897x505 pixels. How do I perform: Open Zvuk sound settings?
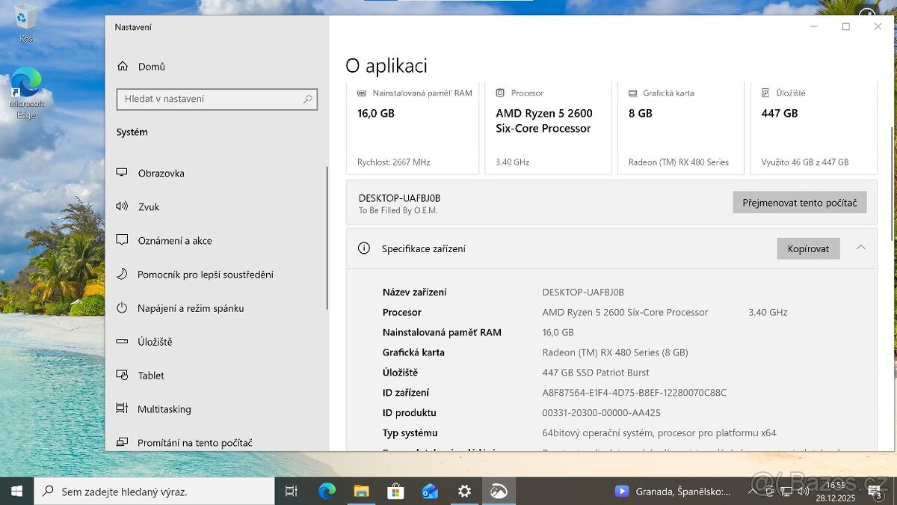(x=148, y=207)
